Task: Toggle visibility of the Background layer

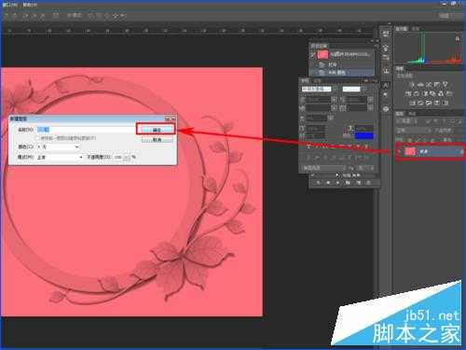Action: tap(400, 151)
